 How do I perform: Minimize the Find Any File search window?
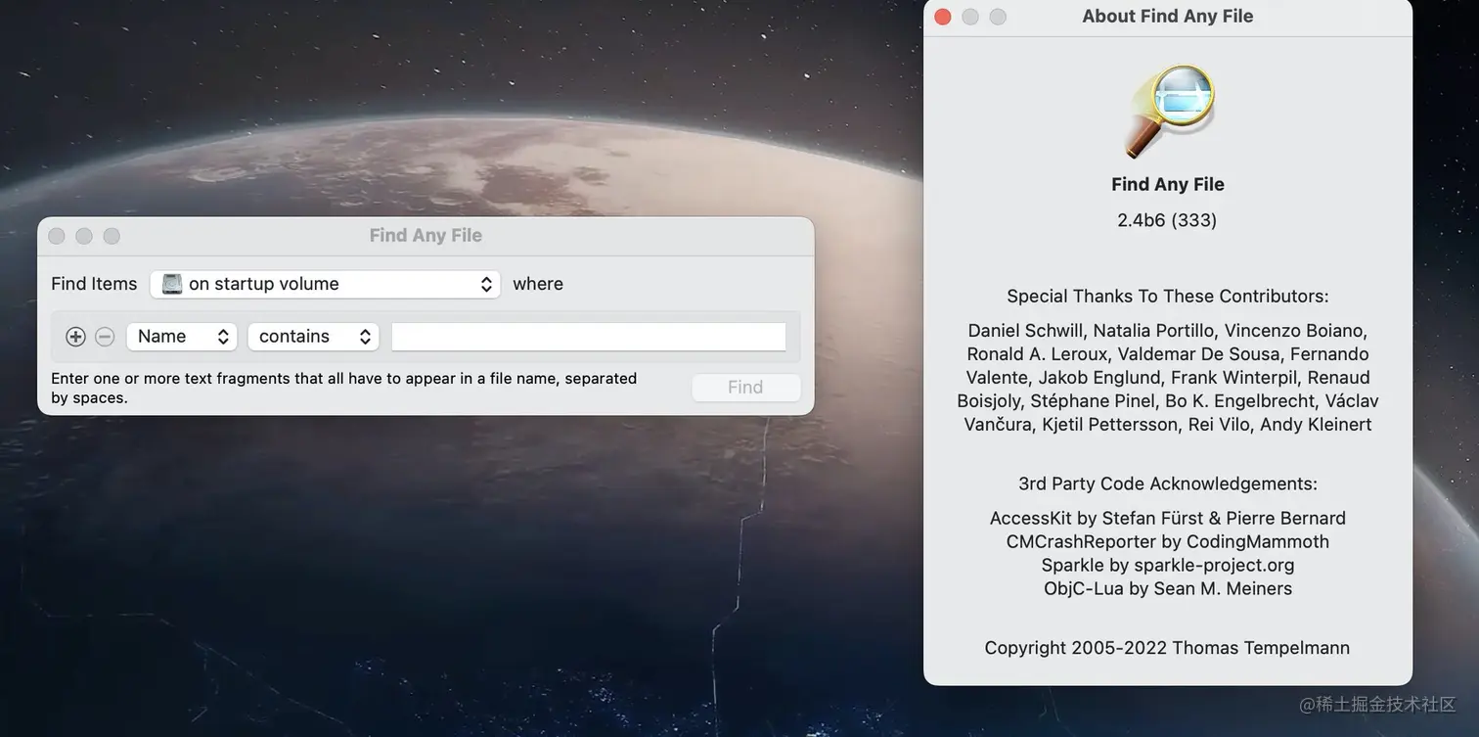[84, 235]
